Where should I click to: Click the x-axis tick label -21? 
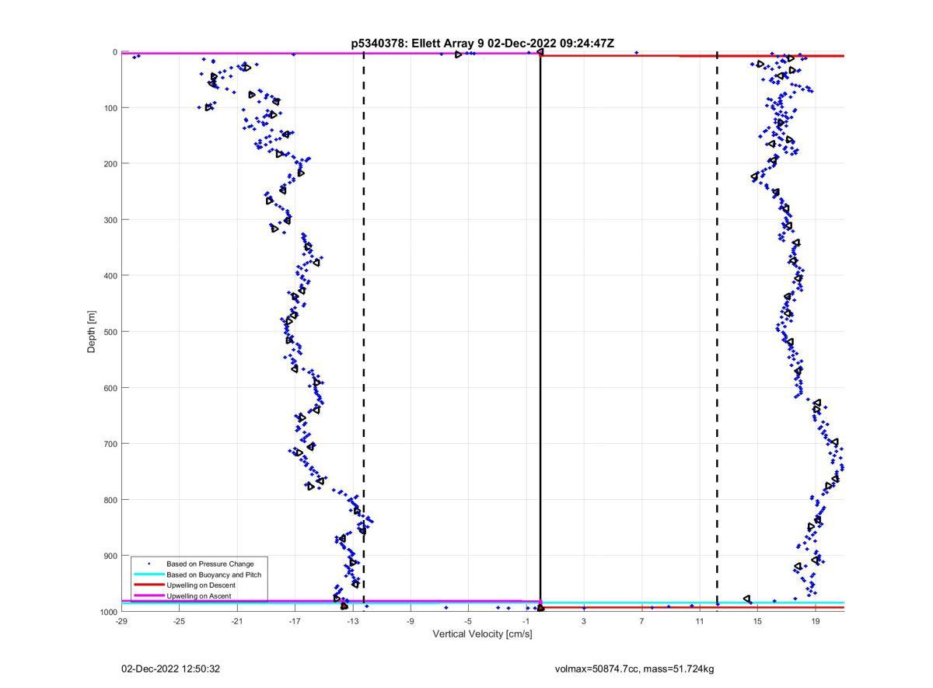pos(237,621)
